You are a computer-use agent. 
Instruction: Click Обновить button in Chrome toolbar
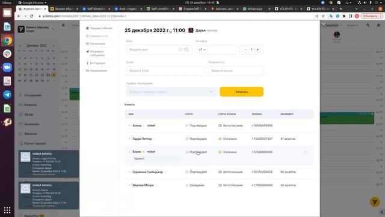[x=372, y=16]
